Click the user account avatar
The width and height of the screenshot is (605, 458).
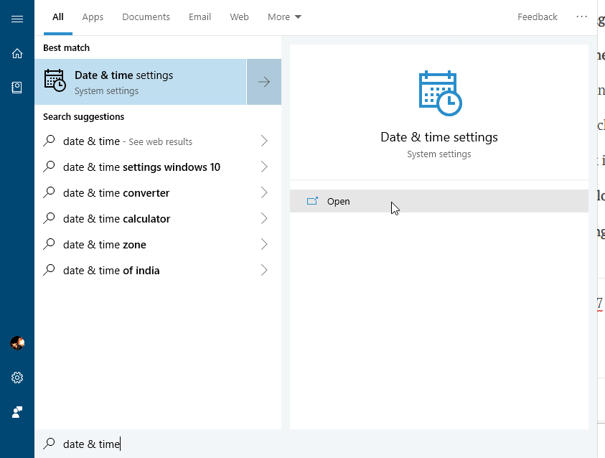tap(17, 342)
